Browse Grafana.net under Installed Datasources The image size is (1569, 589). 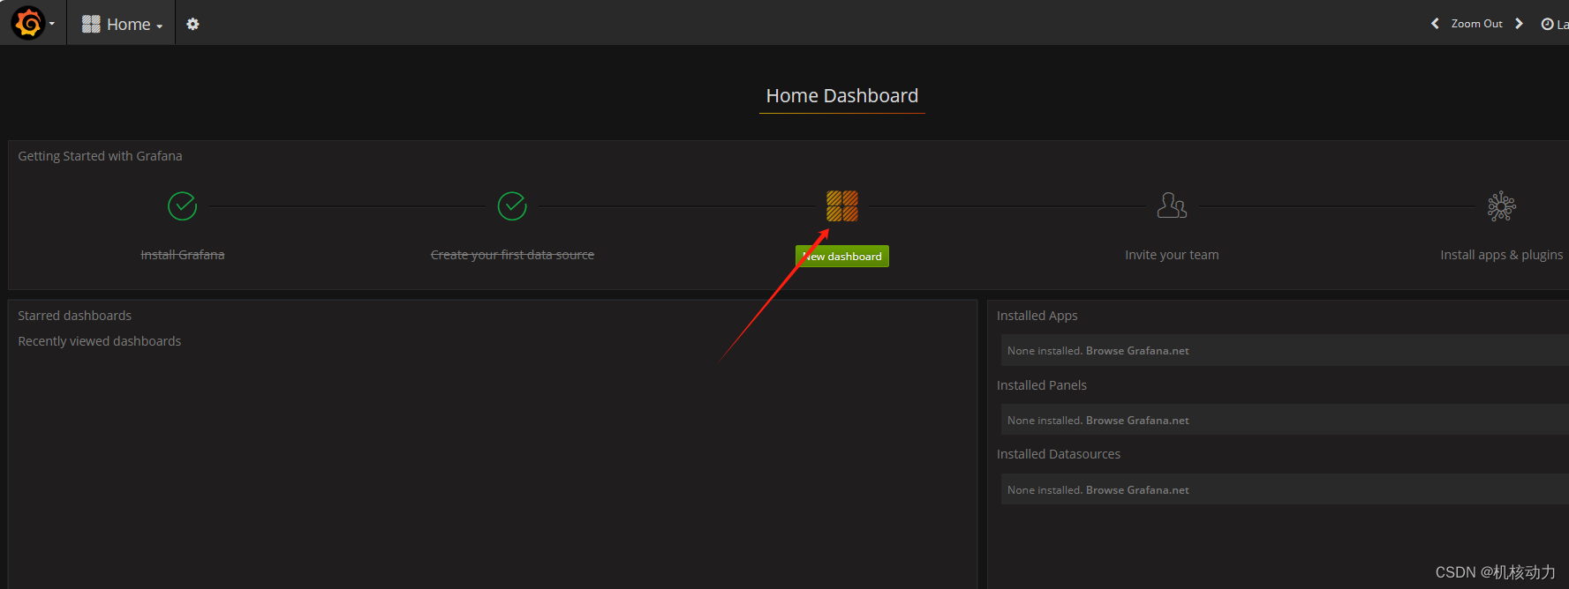1137,490
